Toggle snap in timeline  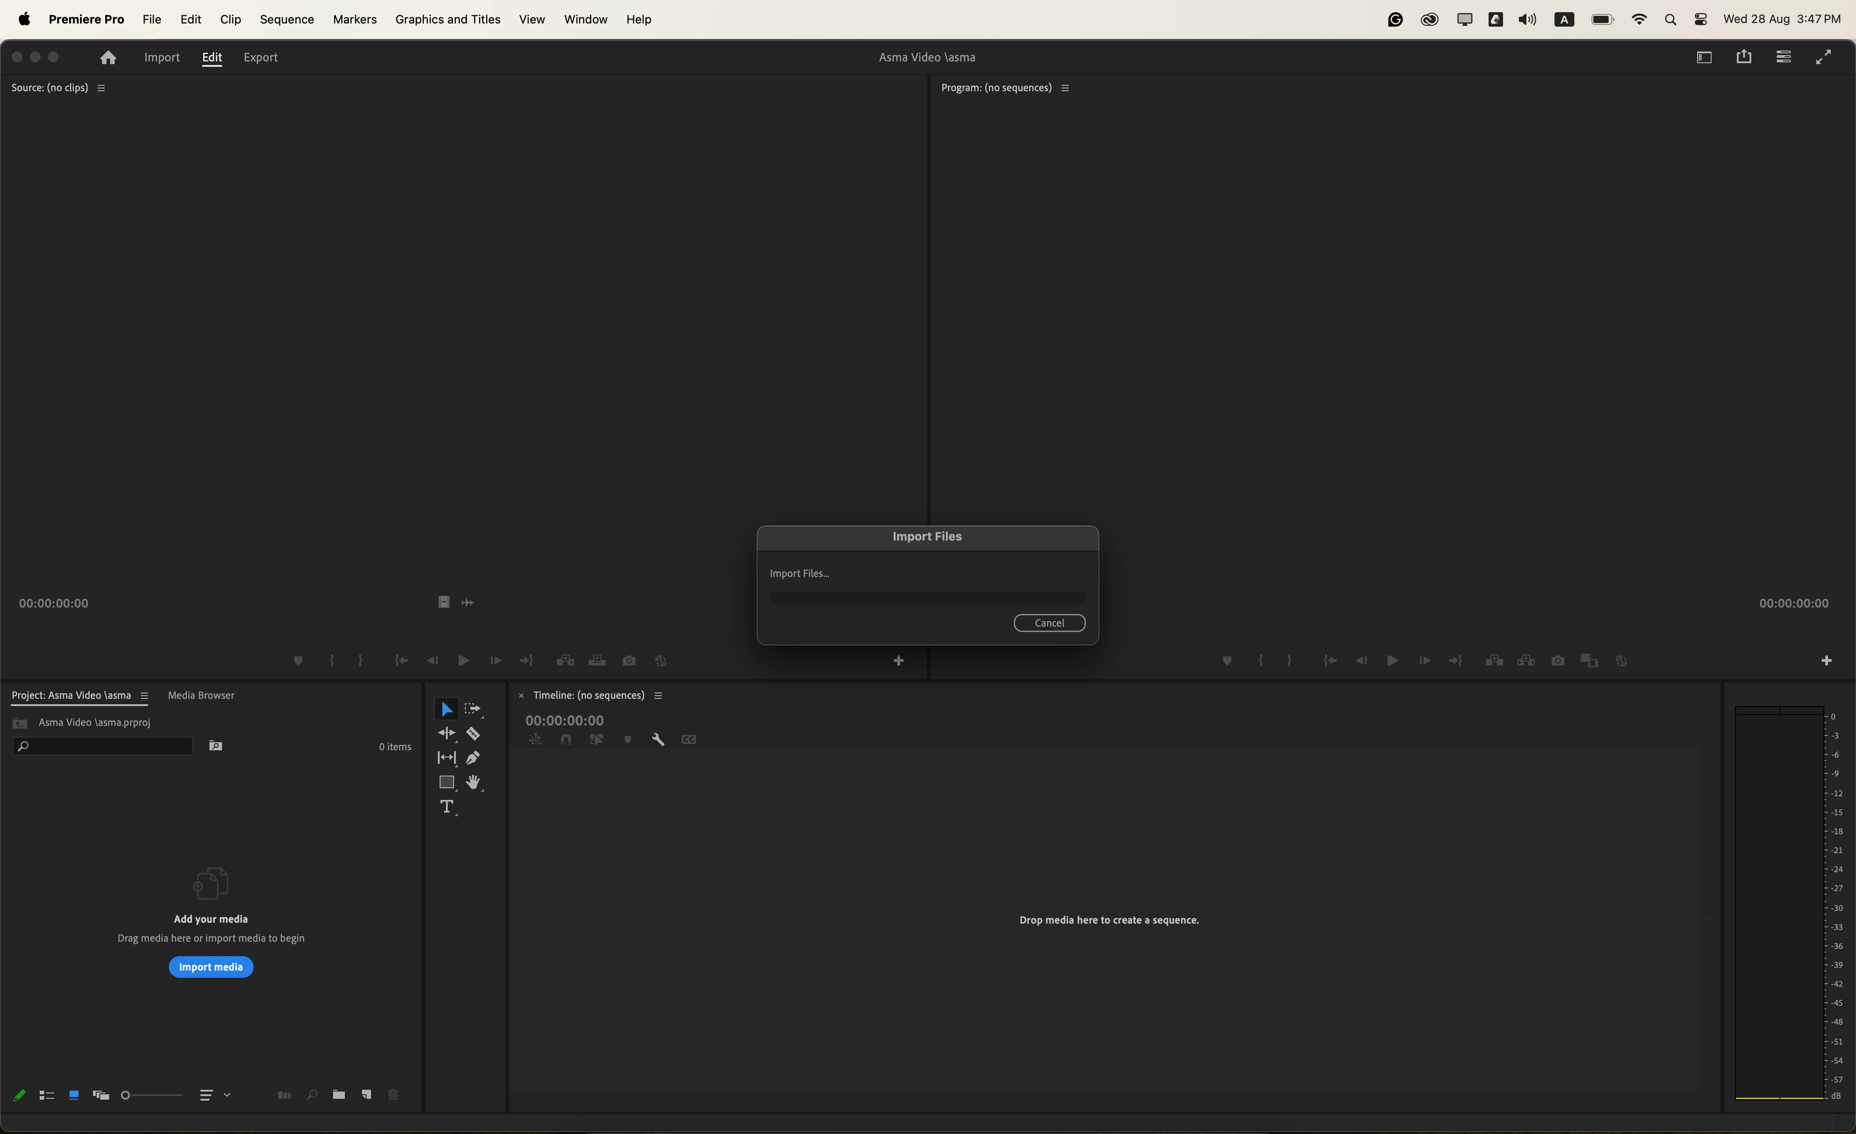coord(566,740)
